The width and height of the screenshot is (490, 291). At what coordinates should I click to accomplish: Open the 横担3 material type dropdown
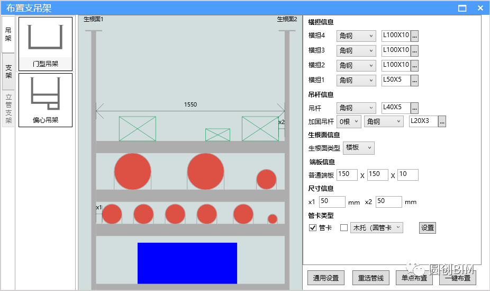(356, 51)
